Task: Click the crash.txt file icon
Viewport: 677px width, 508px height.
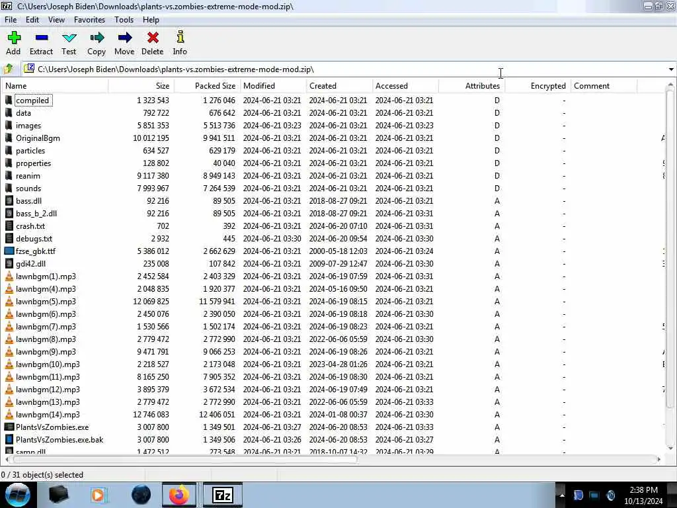Action: [9, 226]
